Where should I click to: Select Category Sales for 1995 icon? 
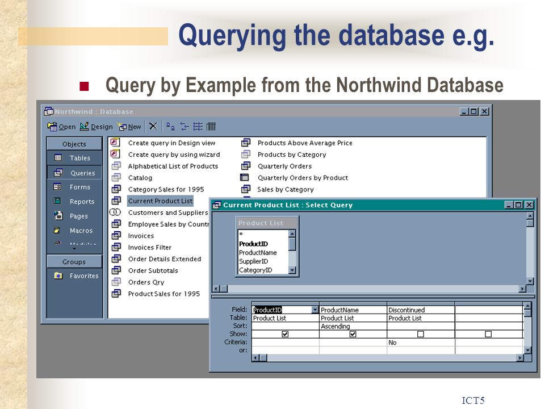coord(116,189)
